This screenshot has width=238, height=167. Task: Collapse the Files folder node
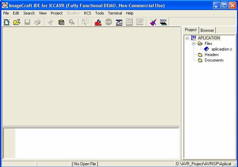click(194, 44)
